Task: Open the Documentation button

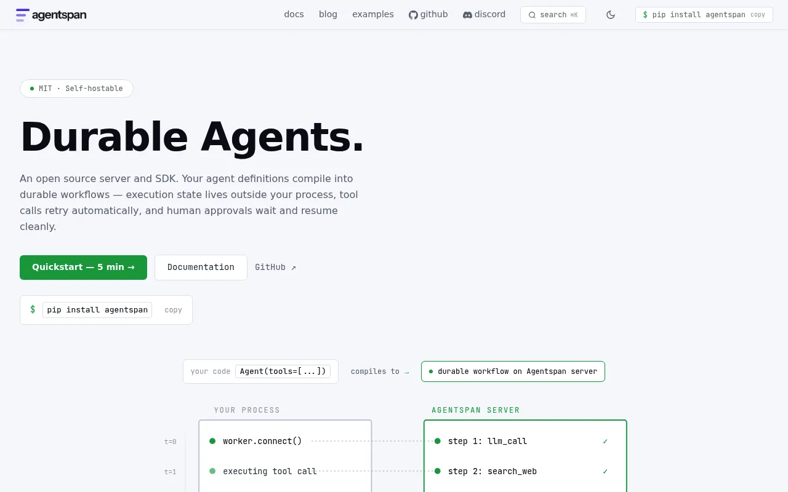Action: tap(201, 268)
